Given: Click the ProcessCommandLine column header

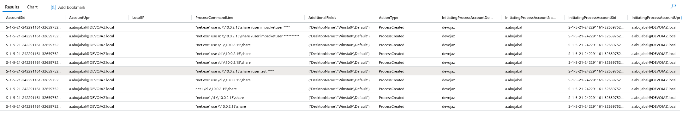Looking at the screenshot, I should [x=214, y=18].
